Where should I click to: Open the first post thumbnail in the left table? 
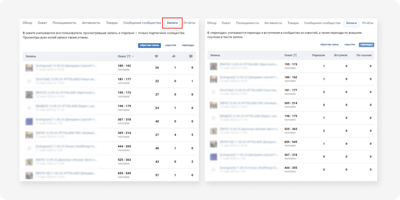point(29,68)
